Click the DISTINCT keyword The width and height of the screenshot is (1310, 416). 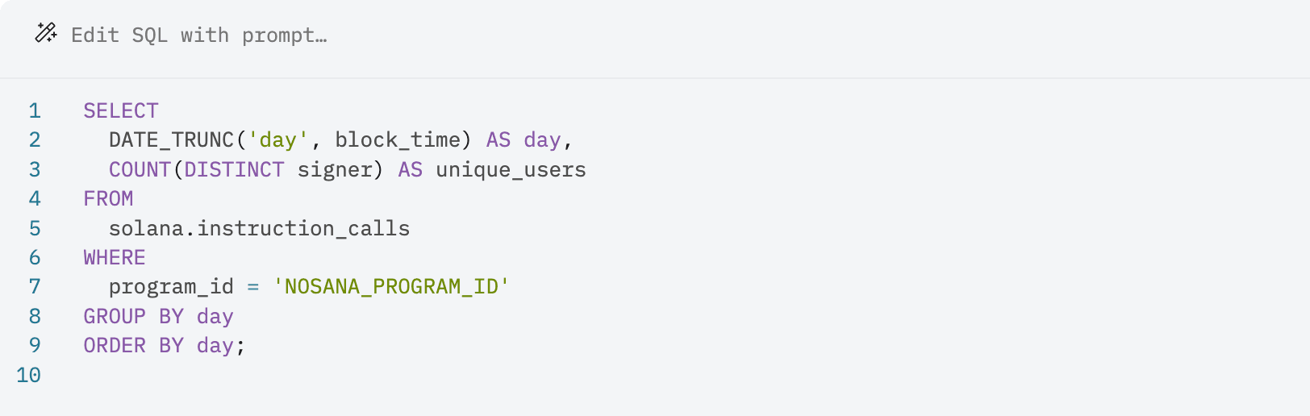[x=234, y=170]
